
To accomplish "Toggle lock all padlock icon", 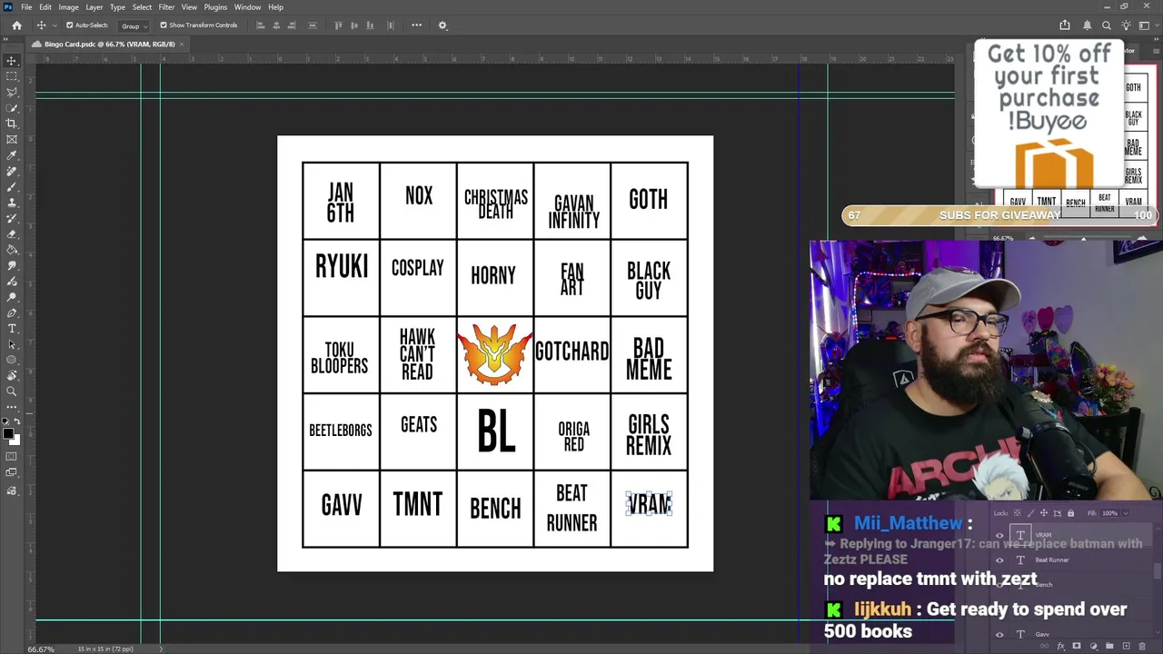I will [1070, 513].
